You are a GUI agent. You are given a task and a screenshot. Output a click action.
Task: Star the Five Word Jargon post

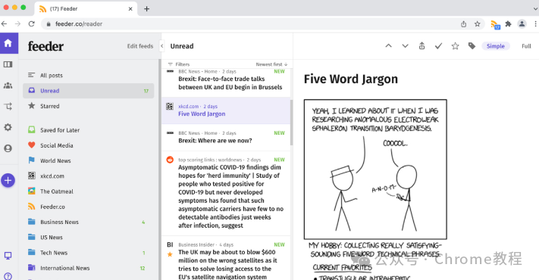[455, 46]
